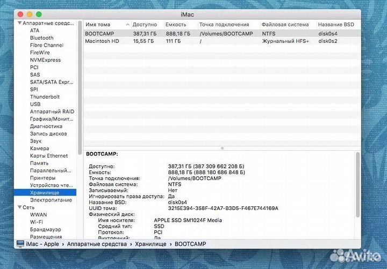Viewport: 387px width, 269px height.
Task: Select Камера in the sidebar
Action: click(x=39, y=148)
